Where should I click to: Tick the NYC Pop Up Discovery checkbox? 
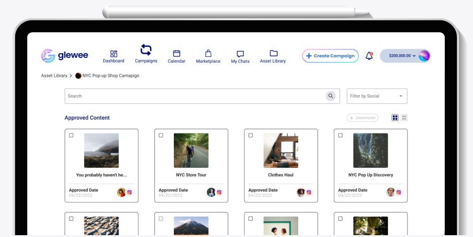340,136
